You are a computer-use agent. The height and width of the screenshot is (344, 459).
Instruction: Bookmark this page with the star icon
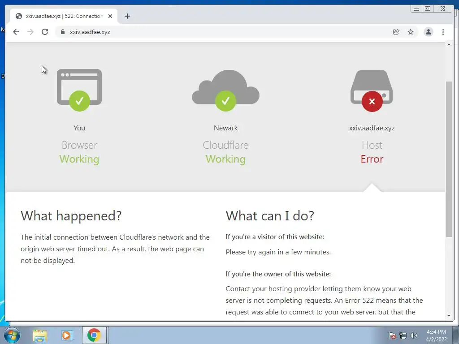tap(411, 32)
